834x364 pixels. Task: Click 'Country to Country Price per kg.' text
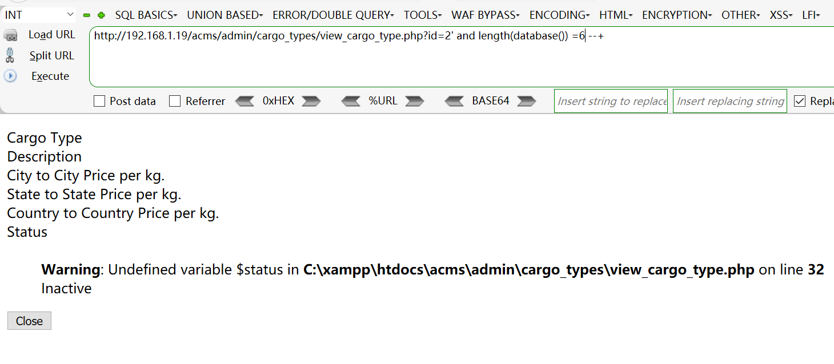pos(113,213)
